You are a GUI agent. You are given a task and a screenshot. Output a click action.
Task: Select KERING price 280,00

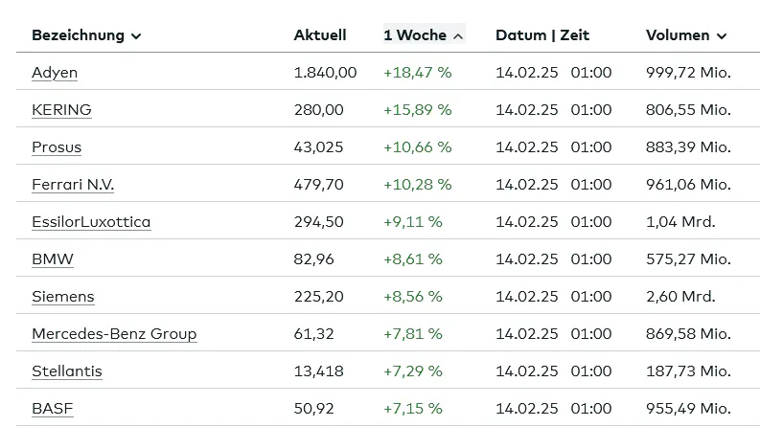tap(318, 110)
